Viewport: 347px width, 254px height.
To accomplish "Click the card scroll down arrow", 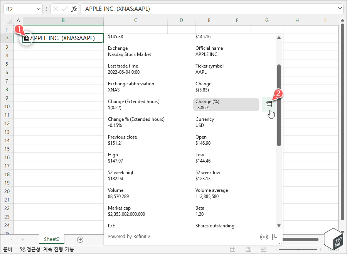I will (x=279, y=226).
